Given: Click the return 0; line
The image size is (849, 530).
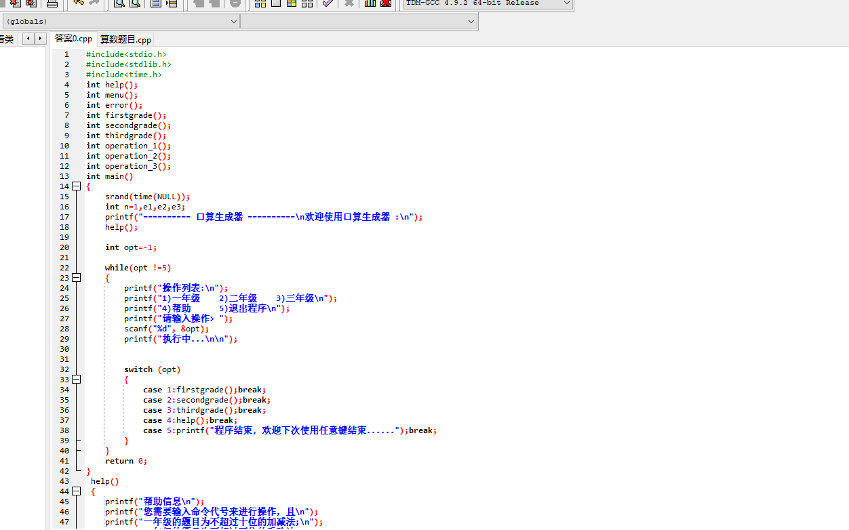Looking at the screenshot, I should pyautogui.click(x=126, y=461).
